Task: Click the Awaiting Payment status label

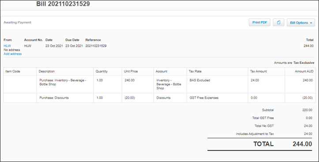Action: [x=17, y=22]
